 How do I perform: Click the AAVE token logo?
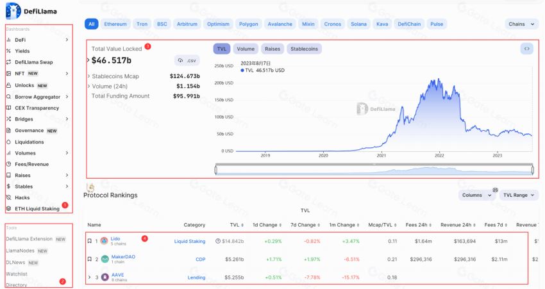click(x=105, y=277)
